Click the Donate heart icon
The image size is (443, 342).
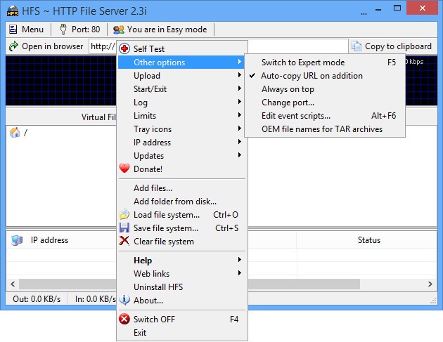coord(124,169)
